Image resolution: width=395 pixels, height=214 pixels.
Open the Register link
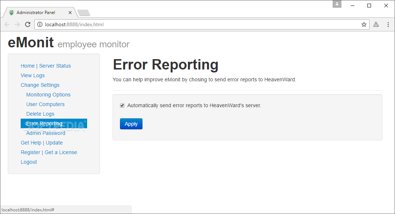(31, 152)
